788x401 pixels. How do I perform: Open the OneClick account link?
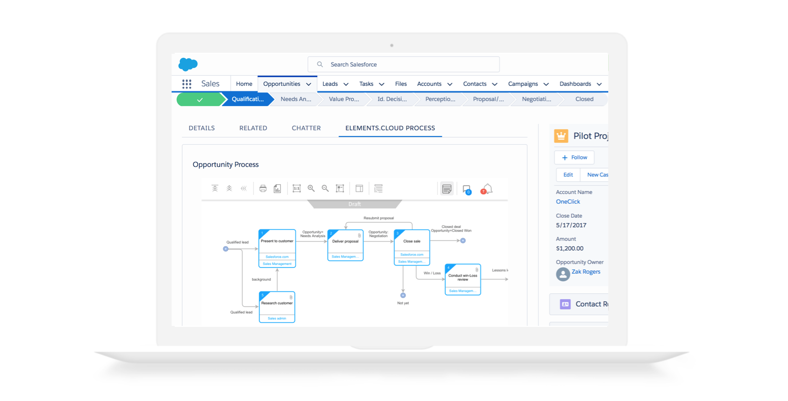(568, 202)
